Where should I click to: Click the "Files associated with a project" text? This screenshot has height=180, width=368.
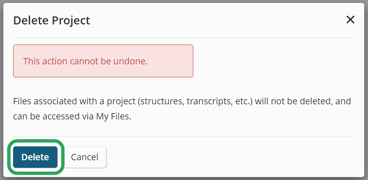click(75, 102)
